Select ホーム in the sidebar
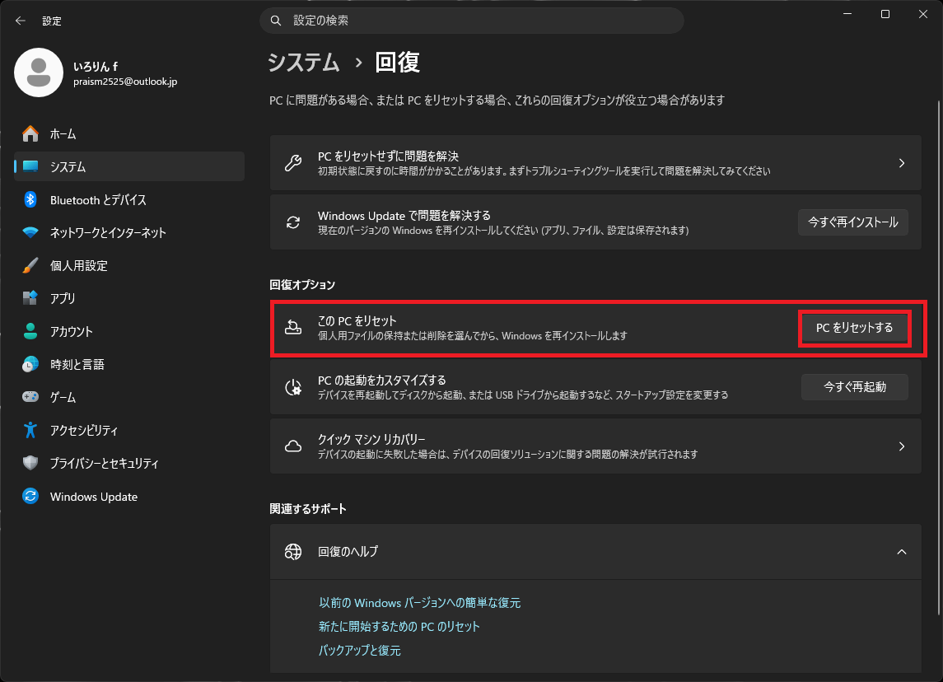Screen dimensions: 943x682 coord(128,133)
